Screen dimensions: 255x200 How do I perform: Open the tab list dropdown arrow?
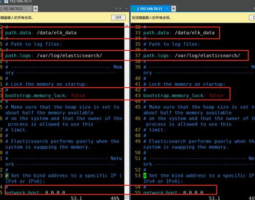click(x=127, y=9)
